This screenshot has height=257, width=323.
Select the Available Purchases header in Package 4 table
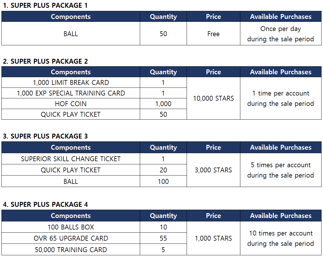[x=281, y=216]
